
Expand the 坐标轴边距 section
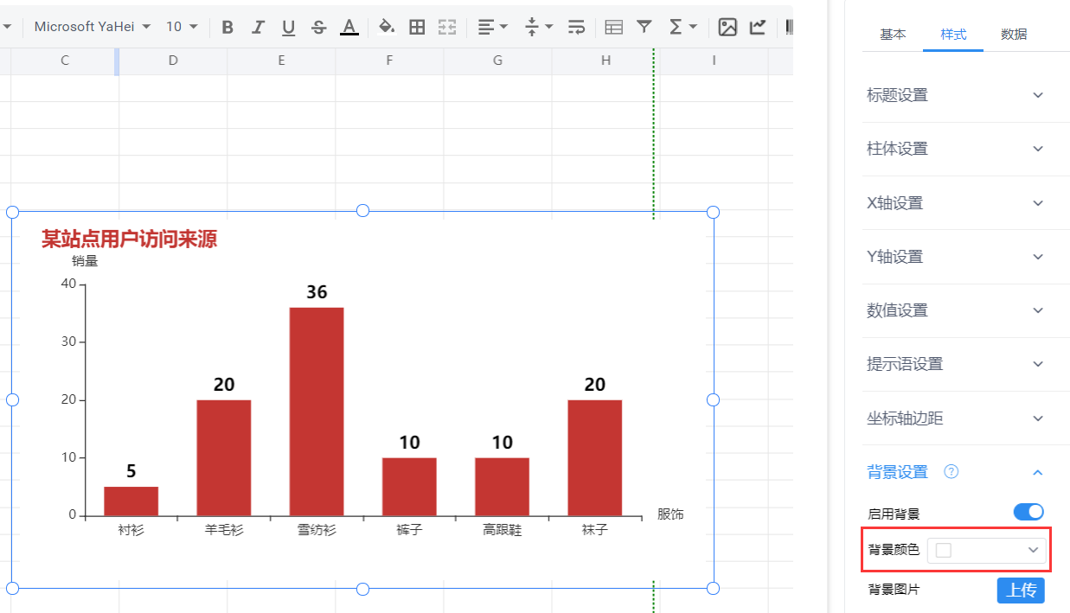click(956, 418)
